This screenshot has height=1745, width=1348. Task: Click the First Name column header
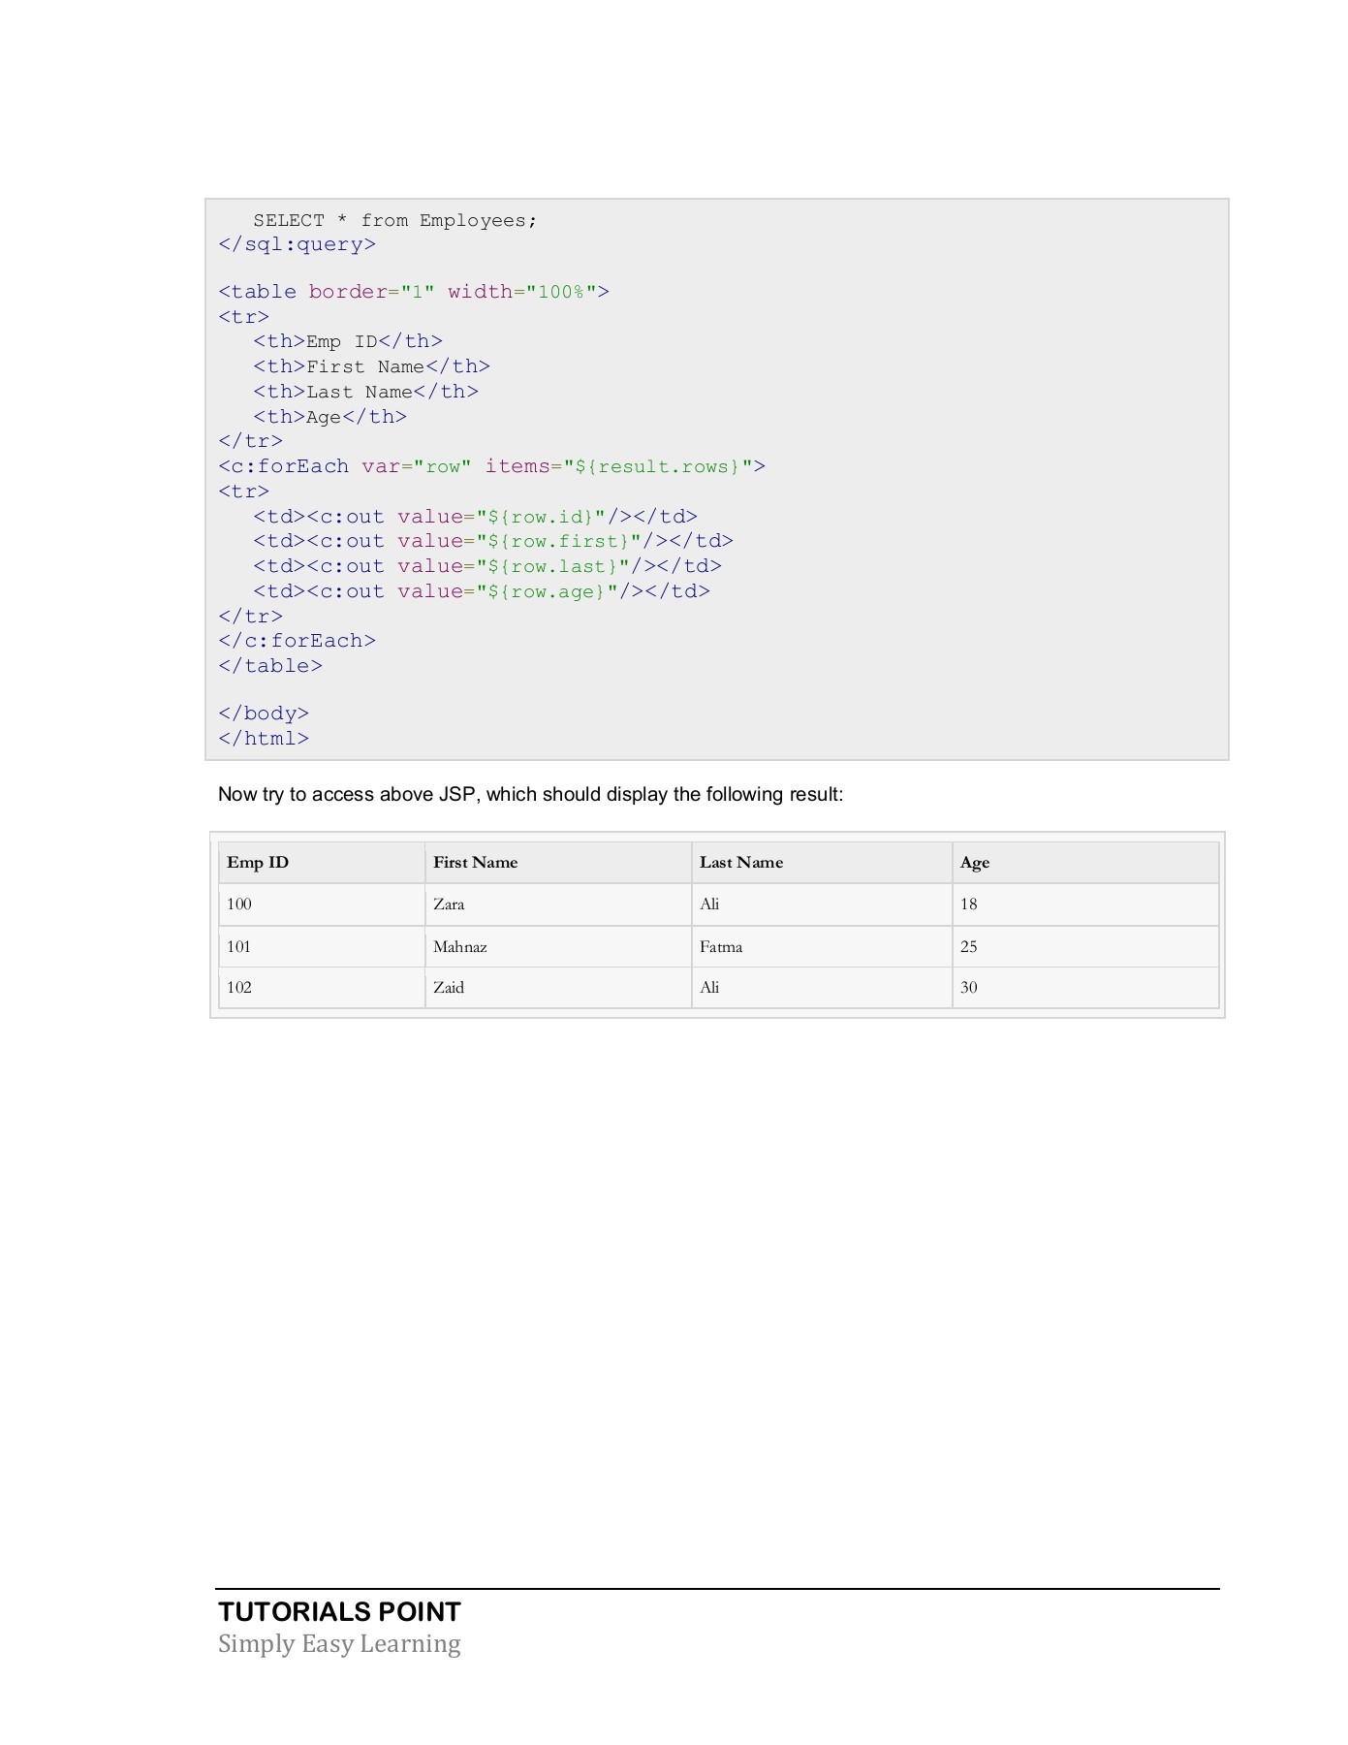pos(475,862)
